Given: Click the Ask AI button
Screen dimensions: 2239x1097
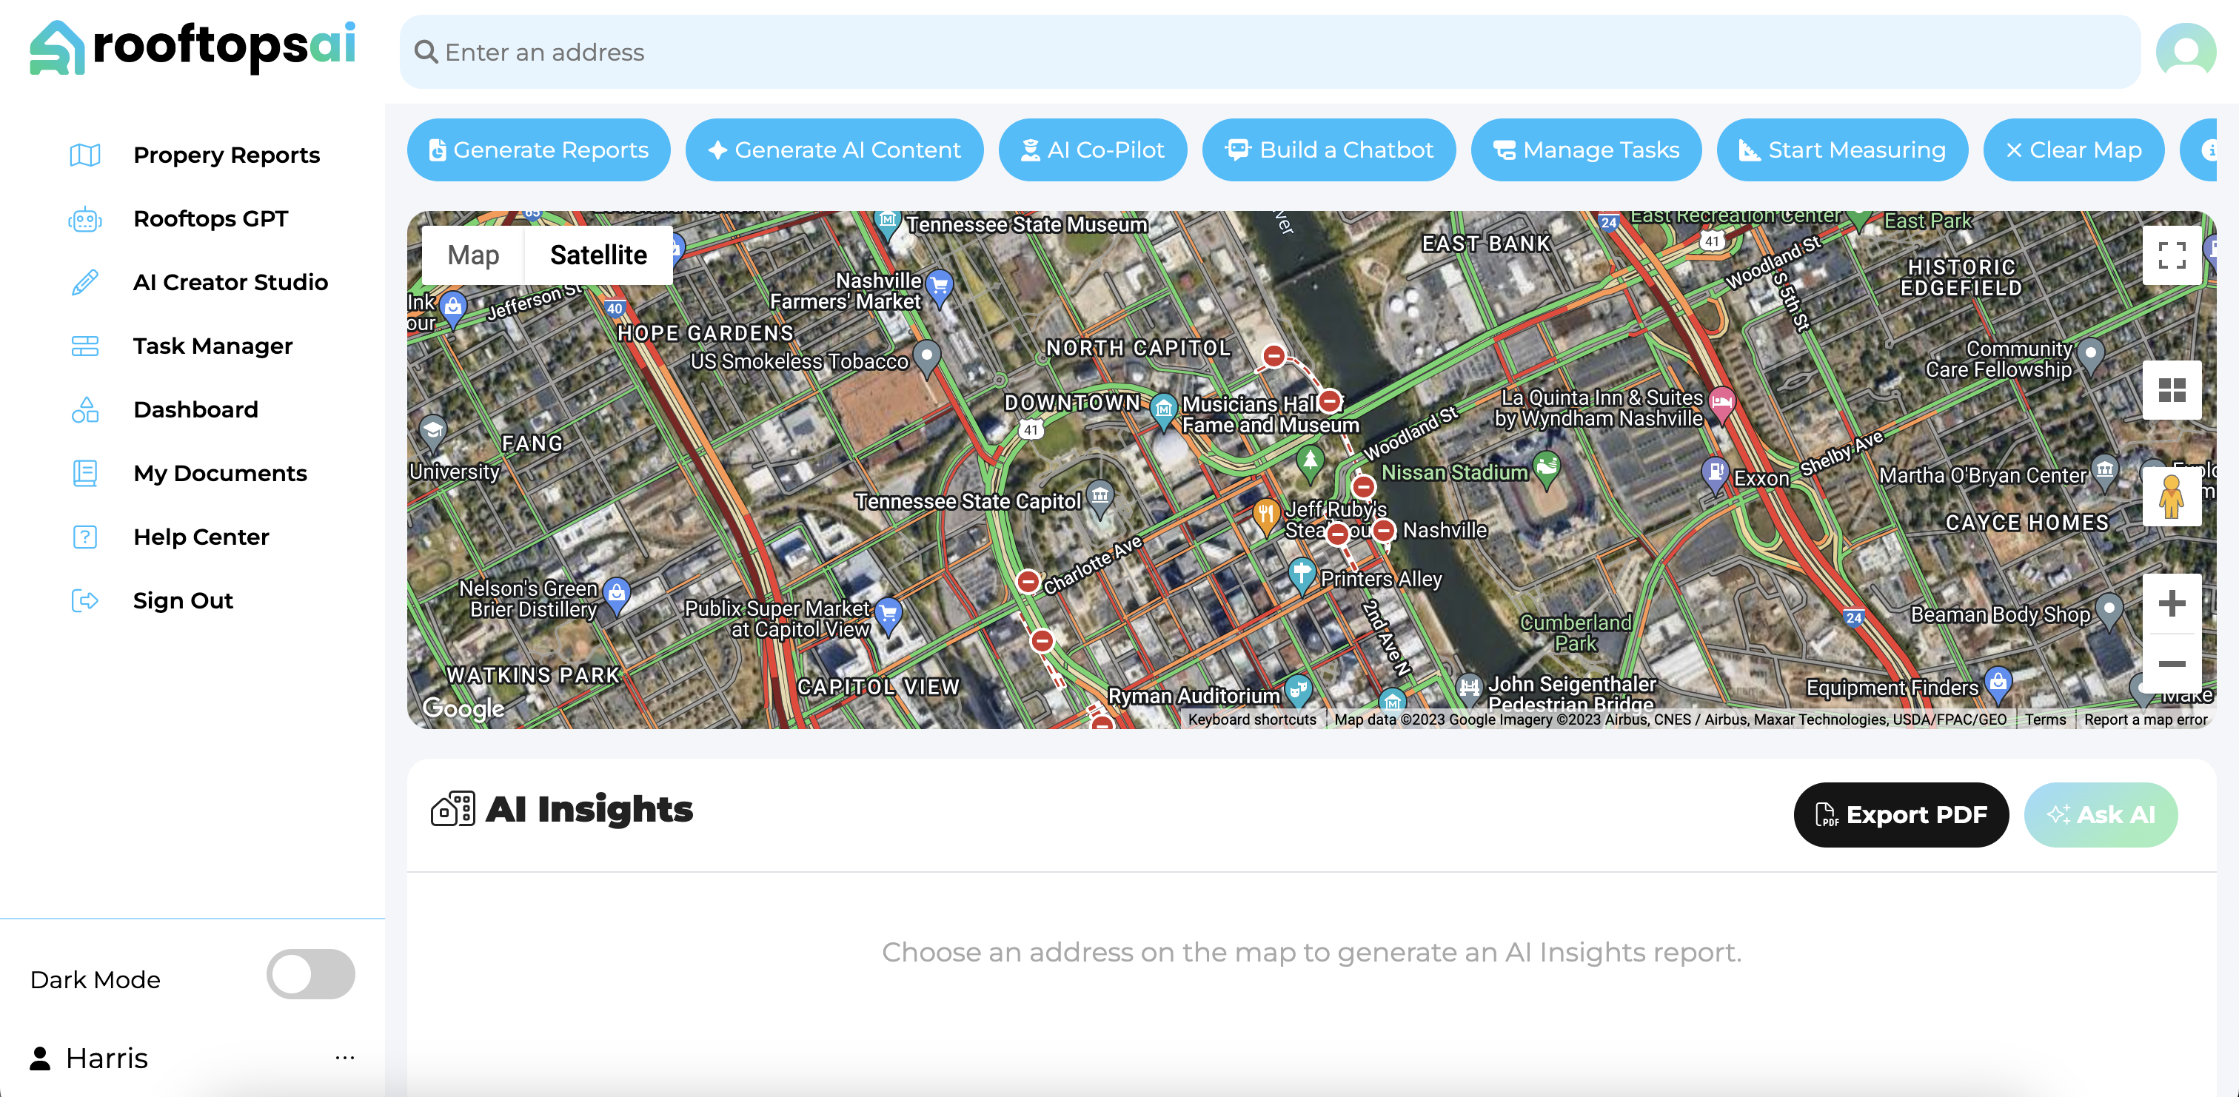Looking at the screenshot, I should (2101, 814).
